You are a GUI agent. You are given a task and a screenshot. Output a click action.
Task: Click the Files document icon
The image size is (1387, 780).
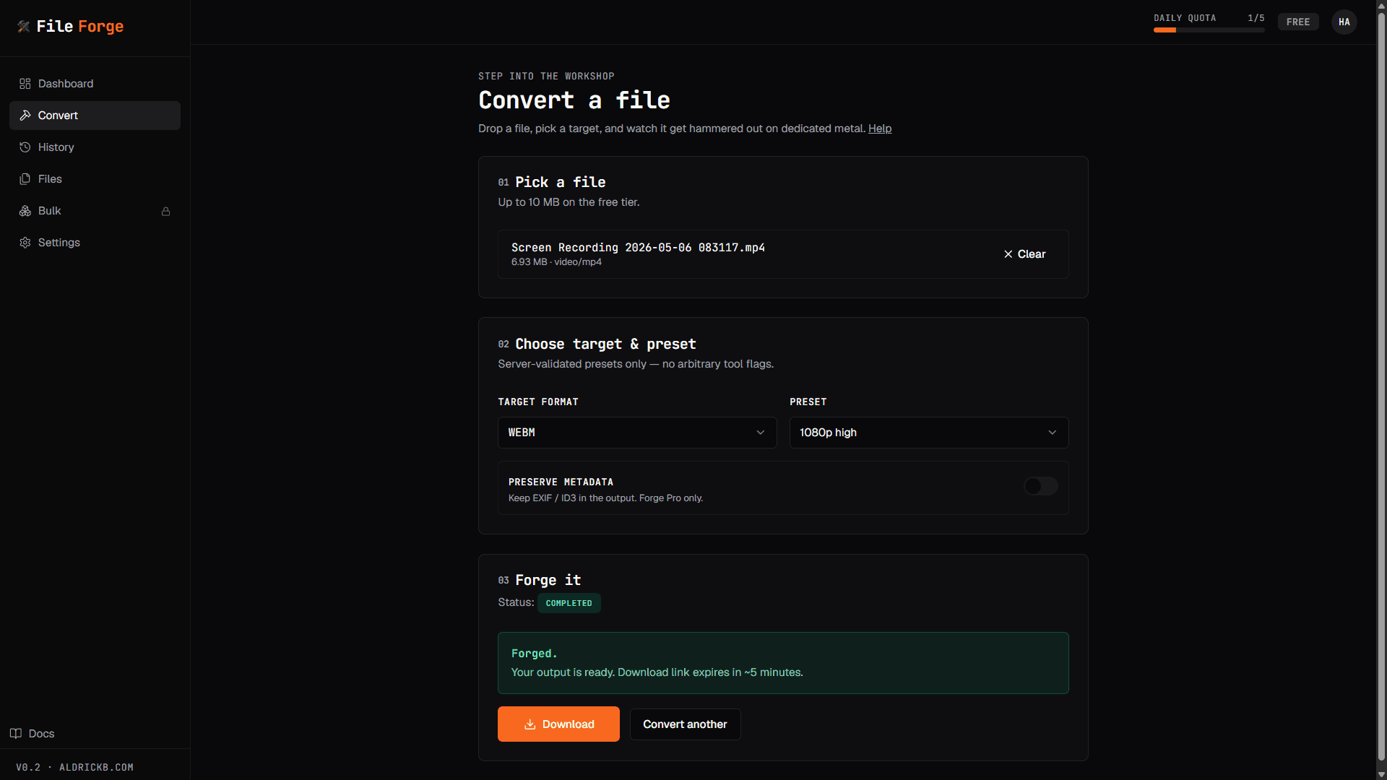coord(25,179)
